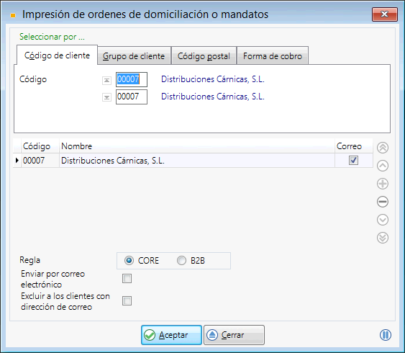Click the Cerrar button
The height and width of the screenshot is (353, 405).
coord(234,335)
